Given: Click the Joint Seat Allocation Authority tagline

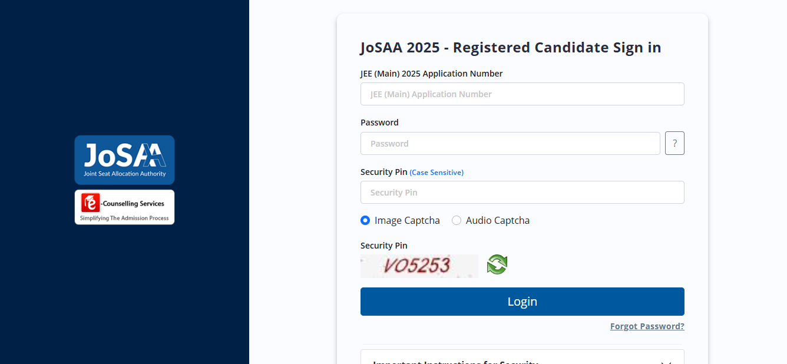Looking at the screenshot, I should (x=124, y=174).
